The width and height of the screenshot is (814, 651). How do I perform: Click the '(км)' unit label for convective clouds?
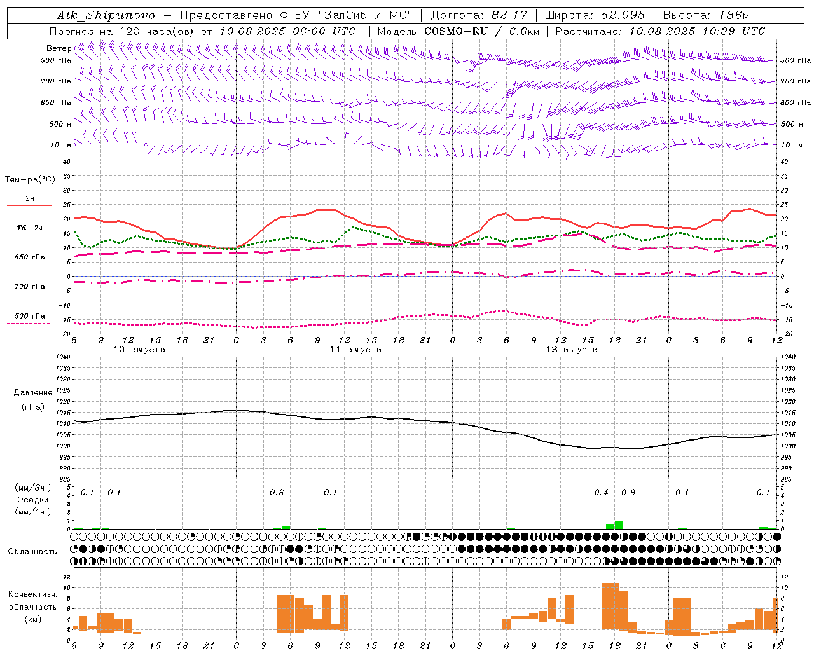tap(32, 619)
